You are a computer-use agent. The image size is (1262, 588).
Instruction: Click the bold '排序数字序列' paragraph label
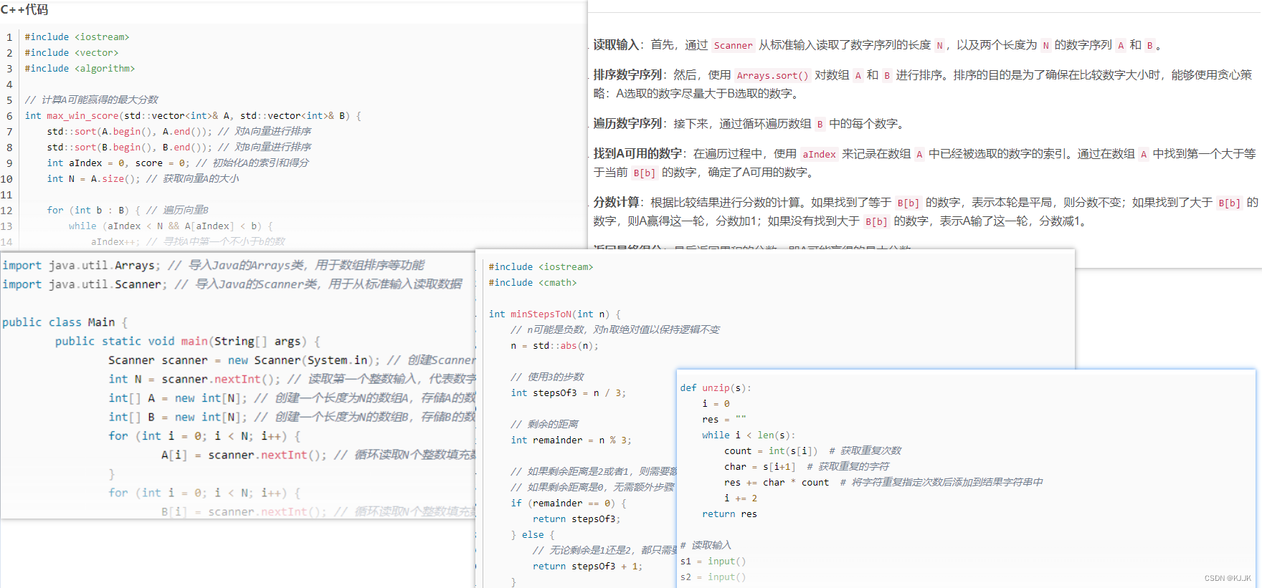pyautogui.click(x=627, y=74)
